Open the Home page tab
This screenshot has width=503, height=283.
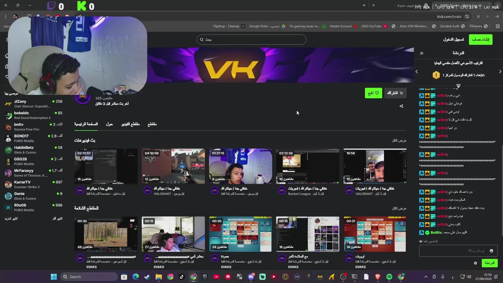pos(86,124)
